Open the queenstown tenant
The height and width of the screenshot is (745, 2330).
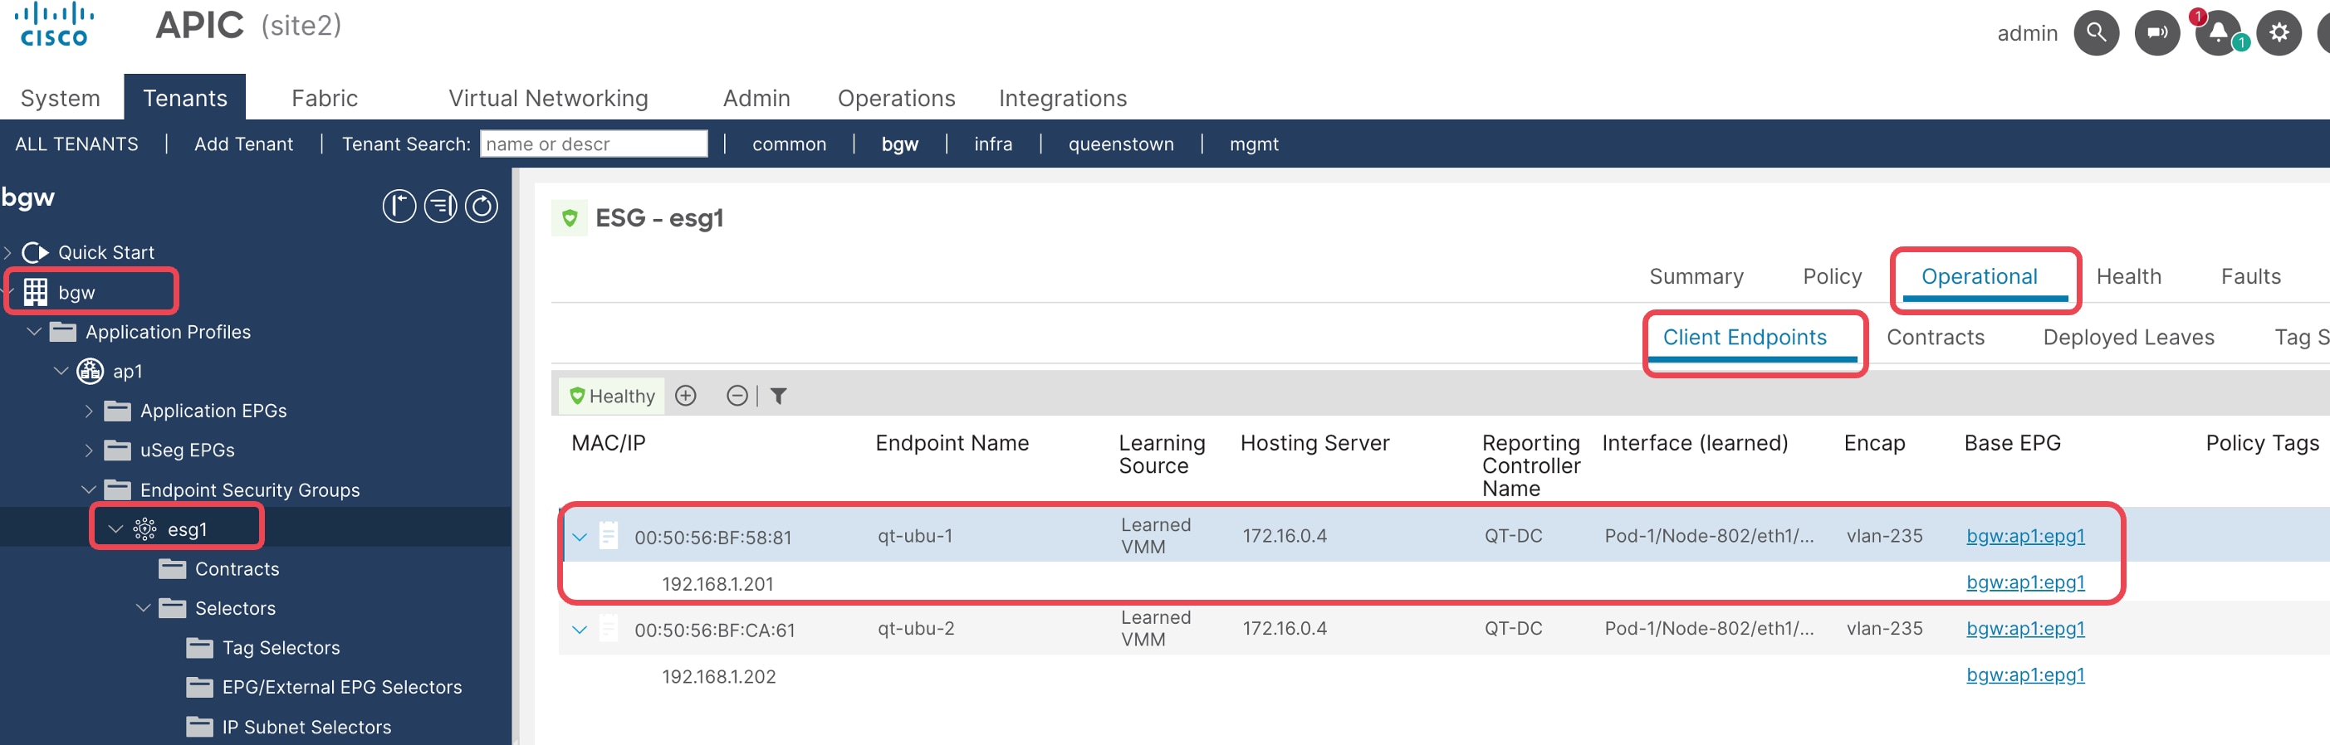[x=1121, y=144]
